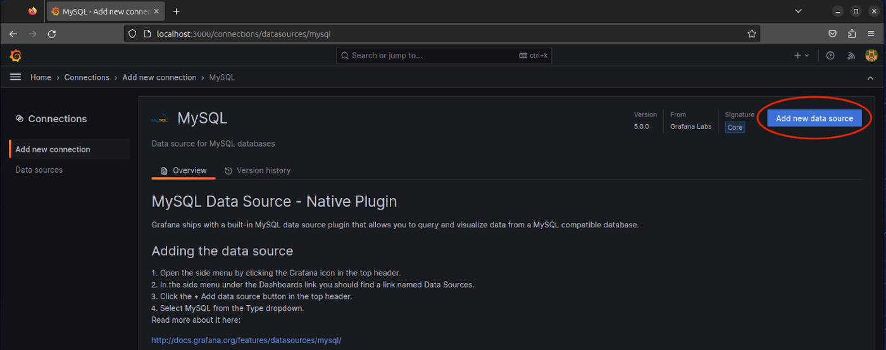Screen dimensions: 886x350
Task: Bookmark this page with the star icon
Action: [x=752, y=34]
